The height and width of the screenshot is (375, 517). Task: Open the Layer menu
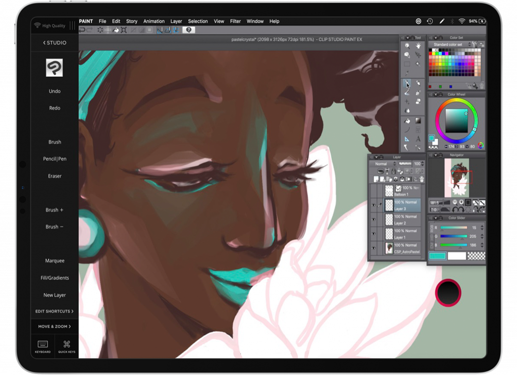point(176,21)
